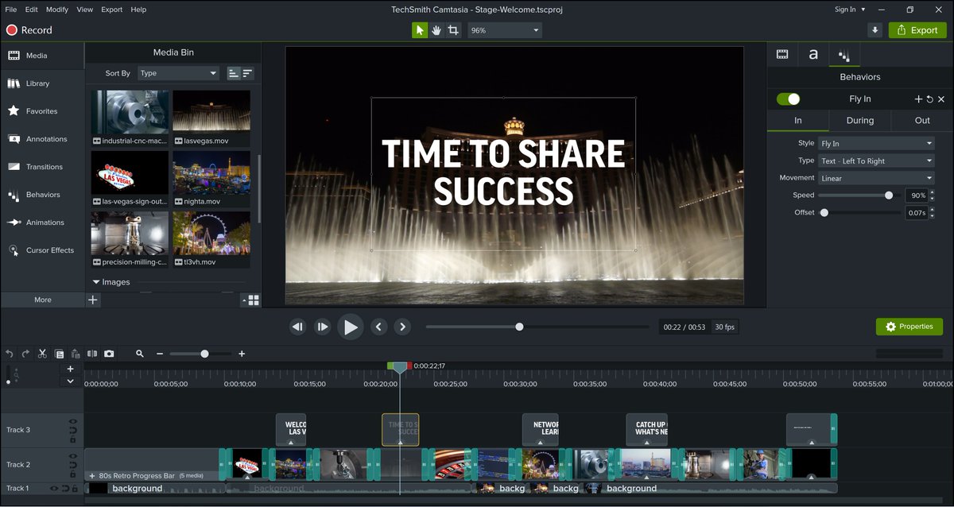Click the timeline magnifier zoom-to-fit icon

[140, 354]
